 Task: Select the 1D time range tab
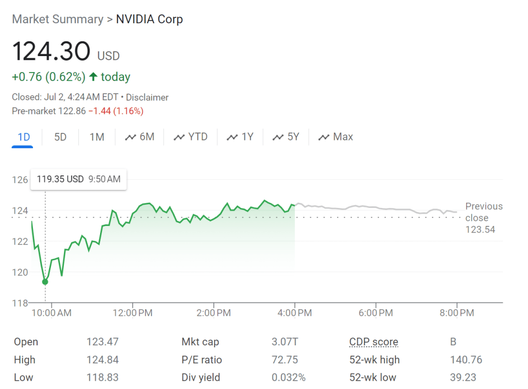click(23, 137)
